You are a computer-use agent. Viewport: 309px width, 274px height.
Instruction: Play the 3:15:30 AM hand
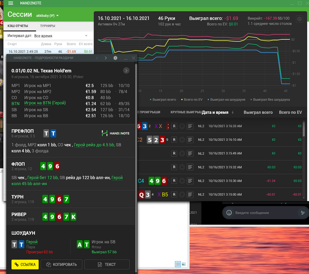(x=182, y=181)
